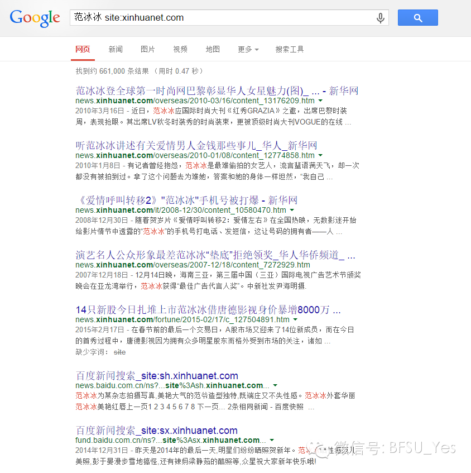Open result 百度新闻搜索_site:sh.xinhuanet.com
This screenshot has height=473, width=471.
pyautogui.click(x=157, y=376)
